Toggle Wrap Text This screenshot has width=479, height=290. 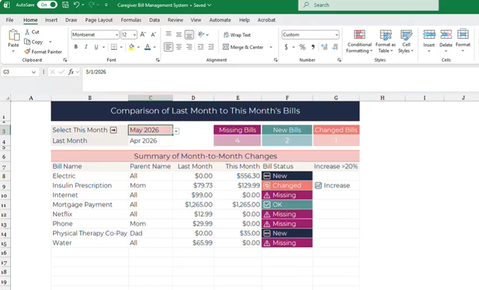[237, 35]
